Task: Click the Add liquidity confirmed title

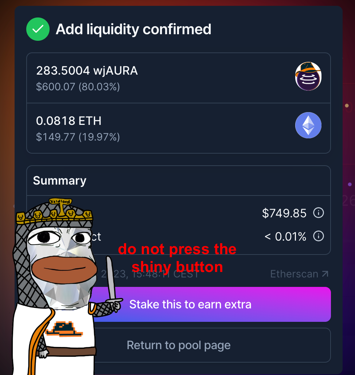Action: [x=133, y=29]
